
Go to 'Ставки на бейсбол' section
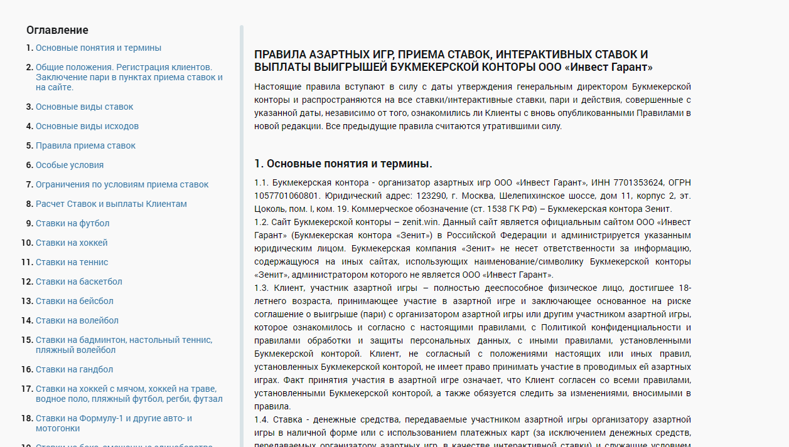(x=75, y=301)
